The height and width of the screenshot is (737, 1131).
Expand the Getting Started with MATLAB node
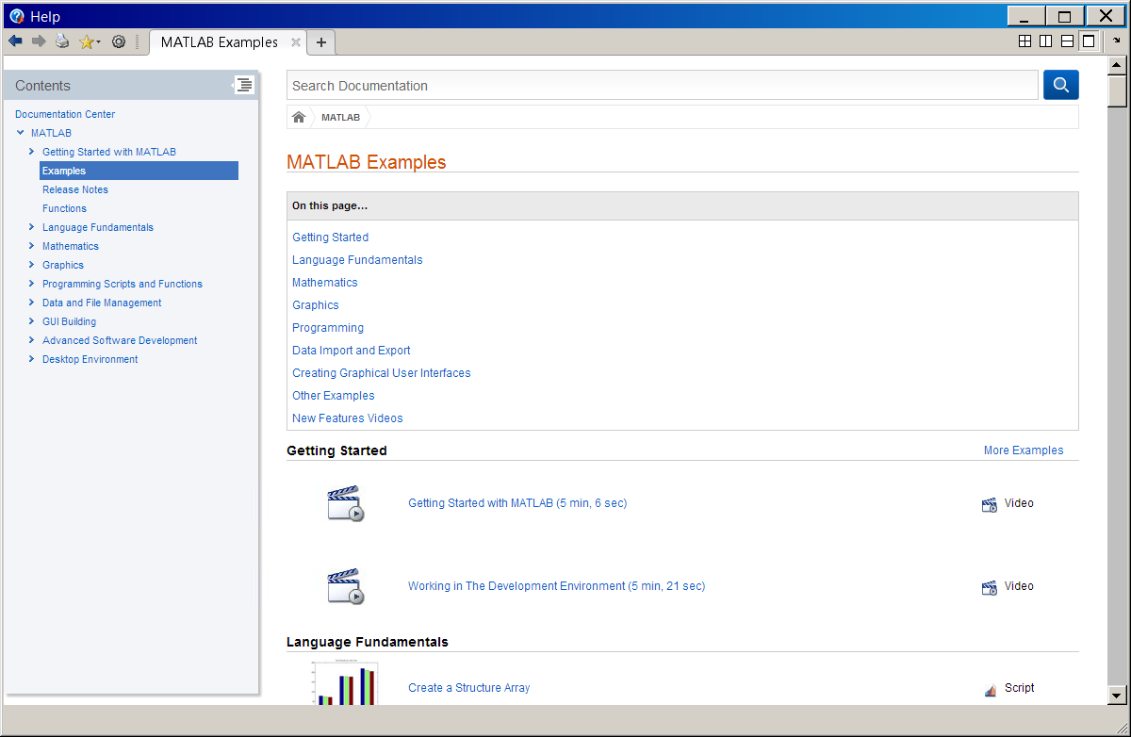point(32,152)
